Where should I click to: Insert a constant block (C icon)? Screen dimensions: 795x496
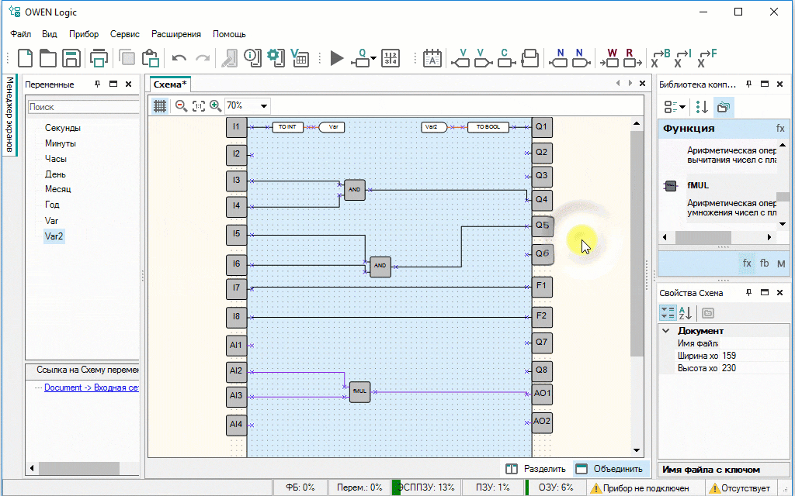(505, 58)
